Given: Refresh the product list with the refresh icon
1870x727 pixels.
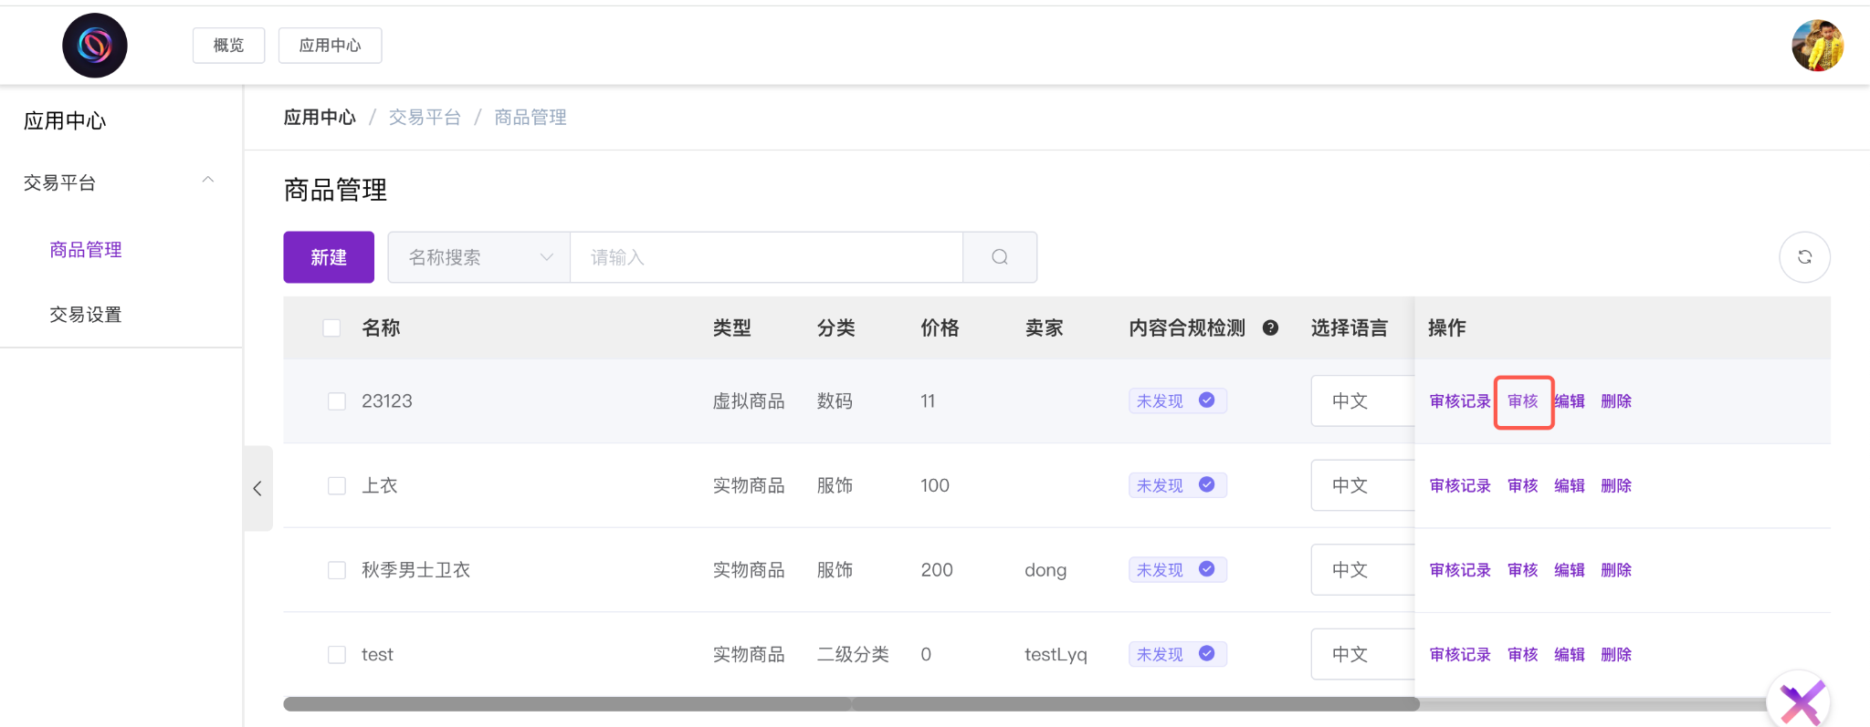Looking at the screenshot, I should click(x=1804, y=257).
